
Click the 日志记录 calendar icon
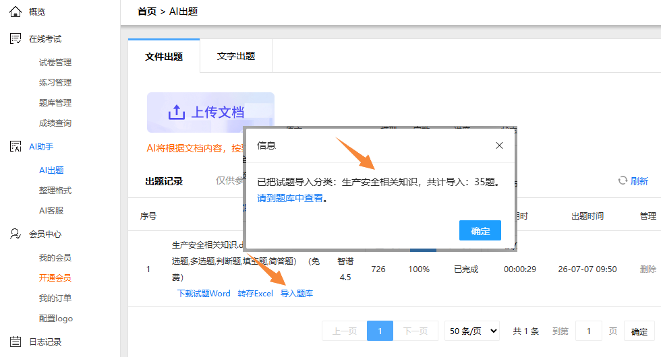(15, 342)
